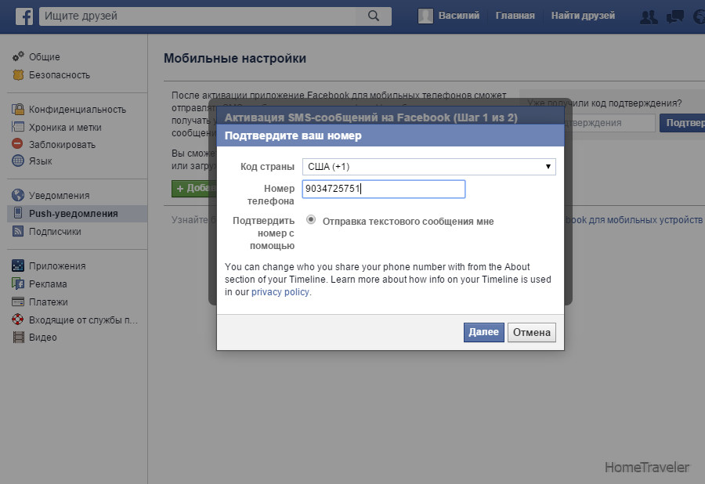Image resolution: width=705 pixels, height=484 pixels.
Task: Select the text message confirmation radio button
Action: (x=311, y=220)
